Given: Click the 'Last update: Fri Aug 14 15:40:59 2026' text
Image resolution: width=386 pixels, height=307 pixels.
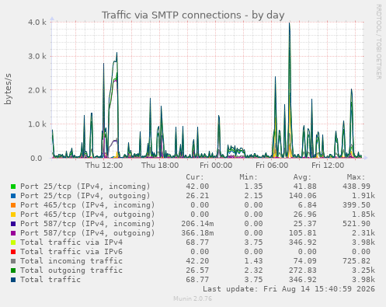Looking at the screenshot, I should click(289, 289).
